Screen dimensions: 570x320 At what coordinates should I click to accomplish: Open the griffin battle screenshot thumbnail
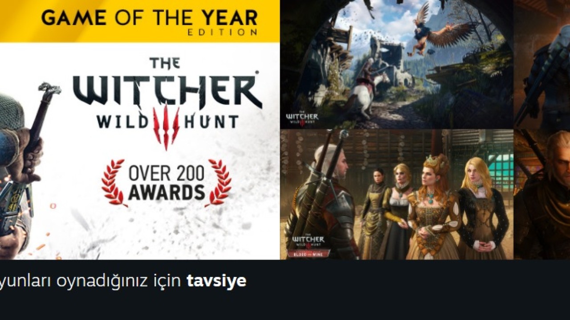click(397, 64)
